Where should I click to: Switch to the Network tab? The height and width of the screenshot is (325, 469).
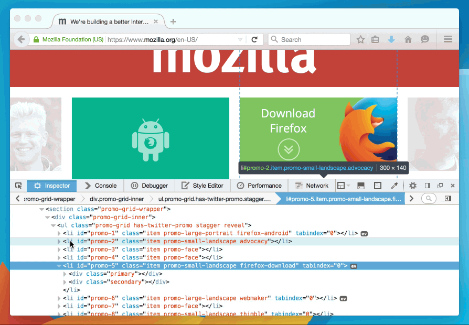point(312,186)
